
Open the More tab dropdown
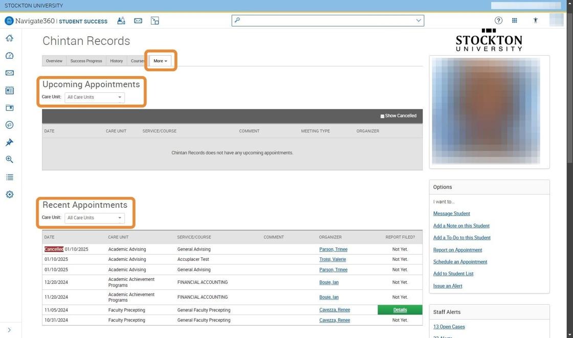161,61
